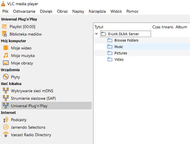The height and width of the screenshot is (144, 190).
Task: Open the Obraz menu
Action: 62,11
